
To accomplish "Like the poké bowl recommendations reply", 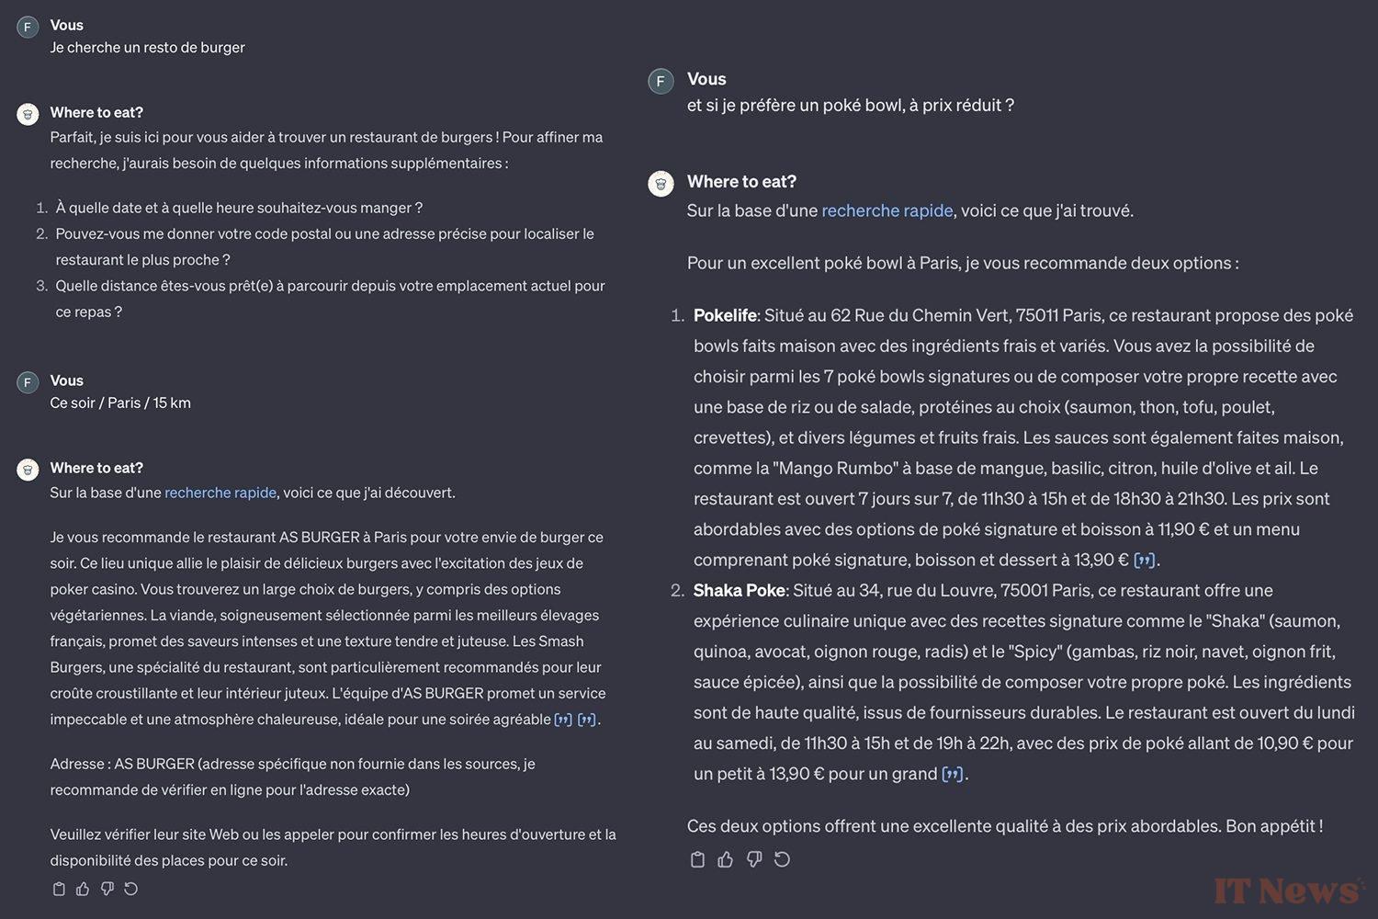I will tap(726, 859).
